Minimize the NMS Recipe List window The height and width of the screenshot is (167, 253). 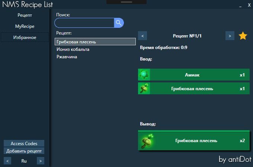pyautogui.click(x=240, y=5)
